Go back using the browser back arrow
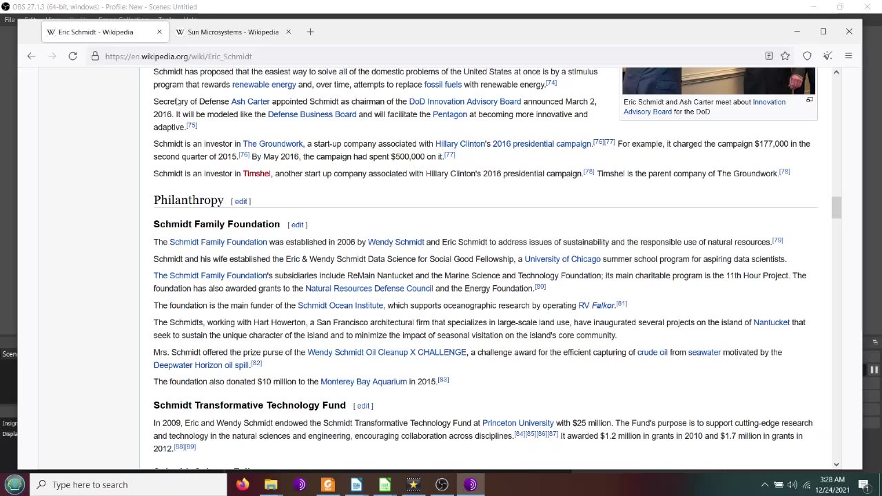 [x=31, y=56]
